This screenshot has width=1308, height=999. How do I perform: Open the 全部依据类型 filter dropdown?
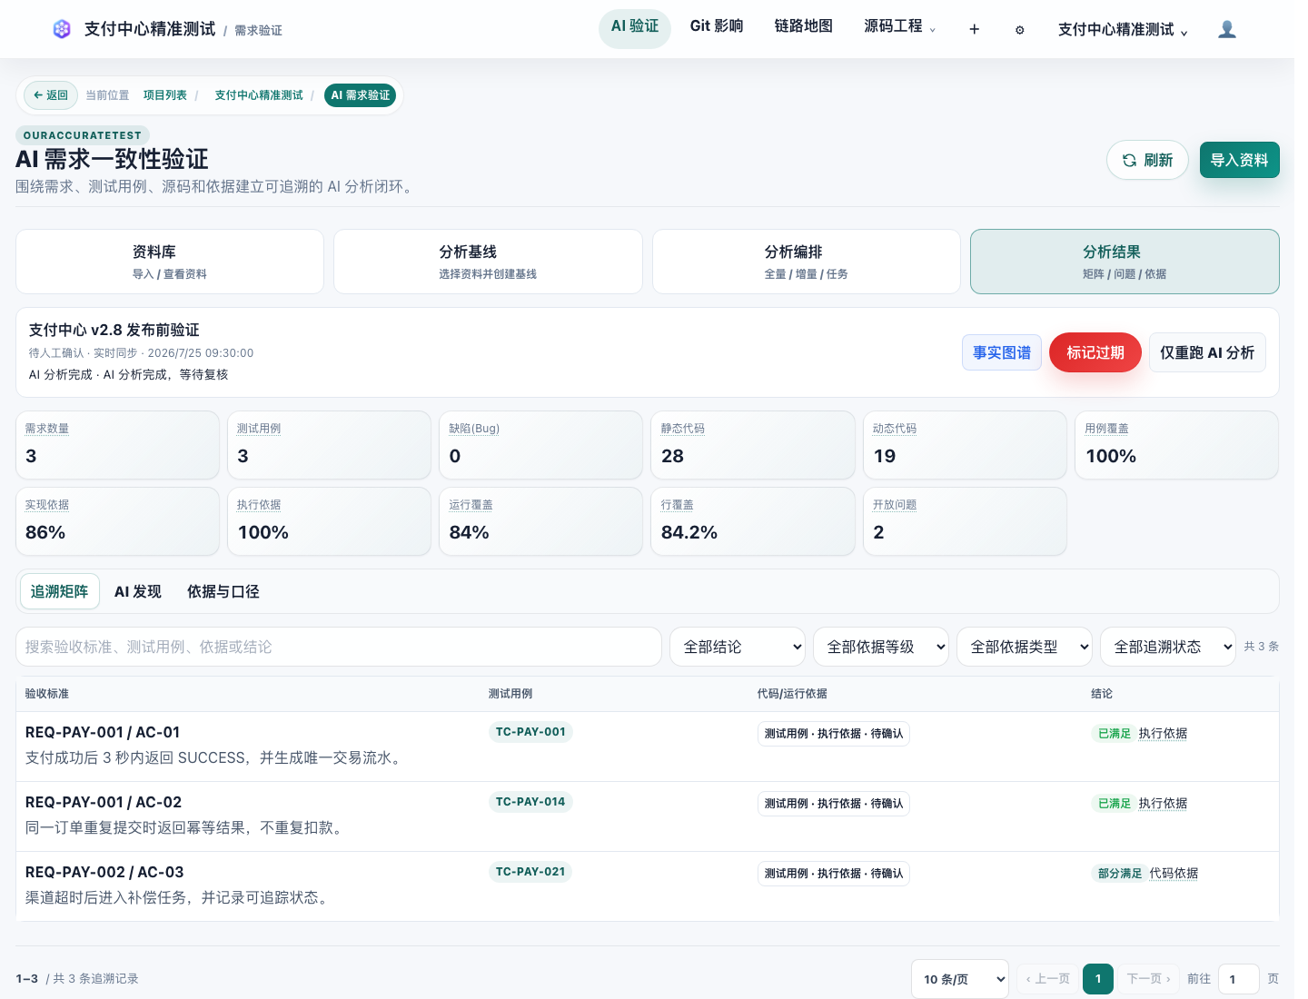point(1025,647)
